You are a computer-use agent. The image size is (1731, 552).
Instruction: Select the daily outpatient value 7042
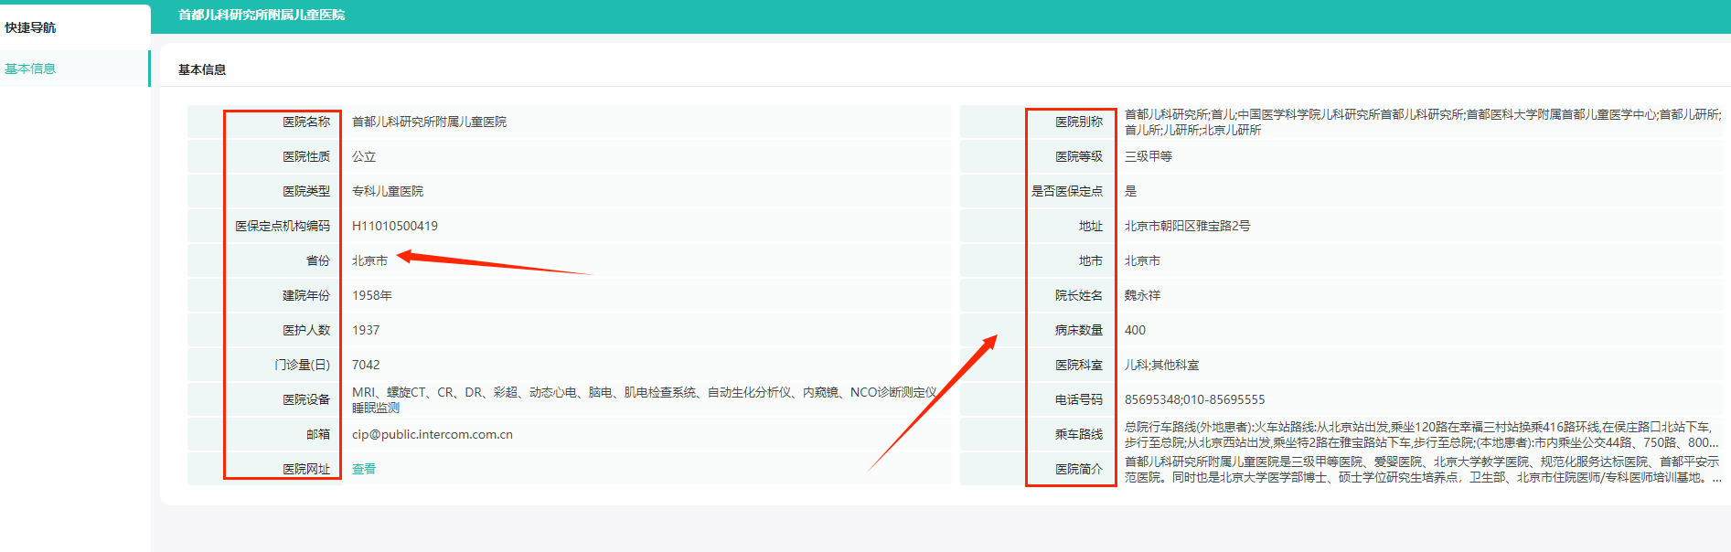[x=366, y=365]
